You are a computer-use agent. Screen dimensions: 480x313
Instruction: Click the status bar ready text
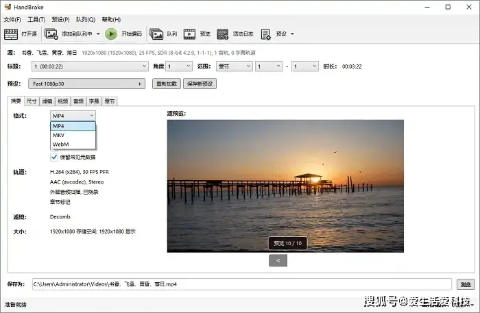tap(15, 305)
